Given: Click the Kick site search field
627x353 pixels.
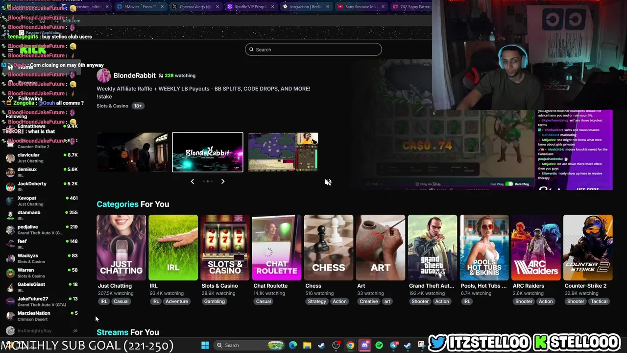Looking at the screenshot, I should pyautogui.click(x=313, y=50).
